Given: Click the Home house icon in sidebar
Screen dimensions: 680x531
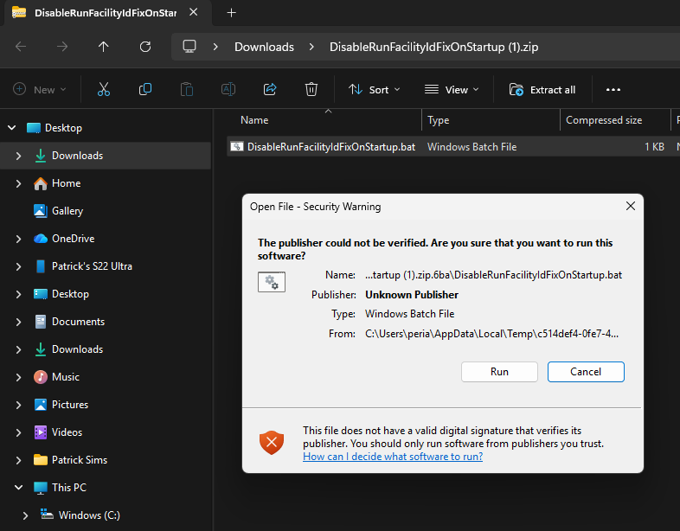Looking at the screenshot, I should click(x=41, y=184).
